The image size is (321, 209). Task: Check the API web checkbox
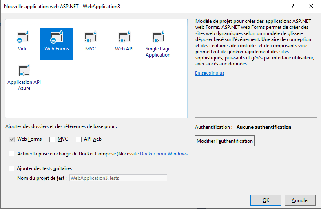[x=79, y=139]
